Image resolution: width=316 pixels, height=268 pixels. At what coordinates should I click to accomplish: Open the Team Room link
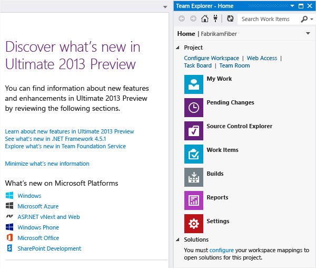tap(234, 65)
